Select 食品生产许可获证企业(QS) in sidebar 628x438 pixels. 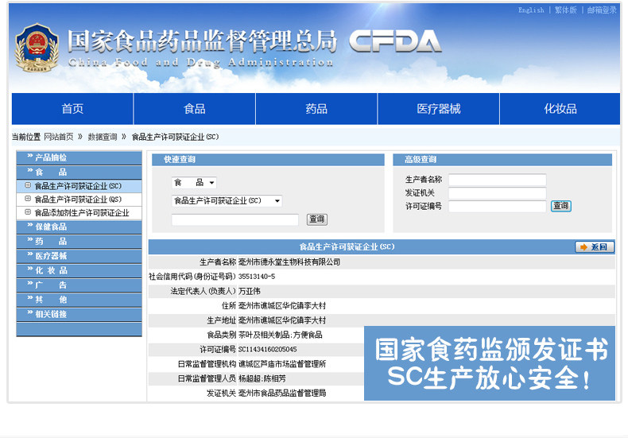click(78, 200)
